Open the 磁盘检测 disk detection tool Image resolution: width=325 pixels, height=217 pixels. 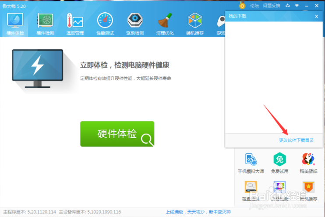point(251,191)
